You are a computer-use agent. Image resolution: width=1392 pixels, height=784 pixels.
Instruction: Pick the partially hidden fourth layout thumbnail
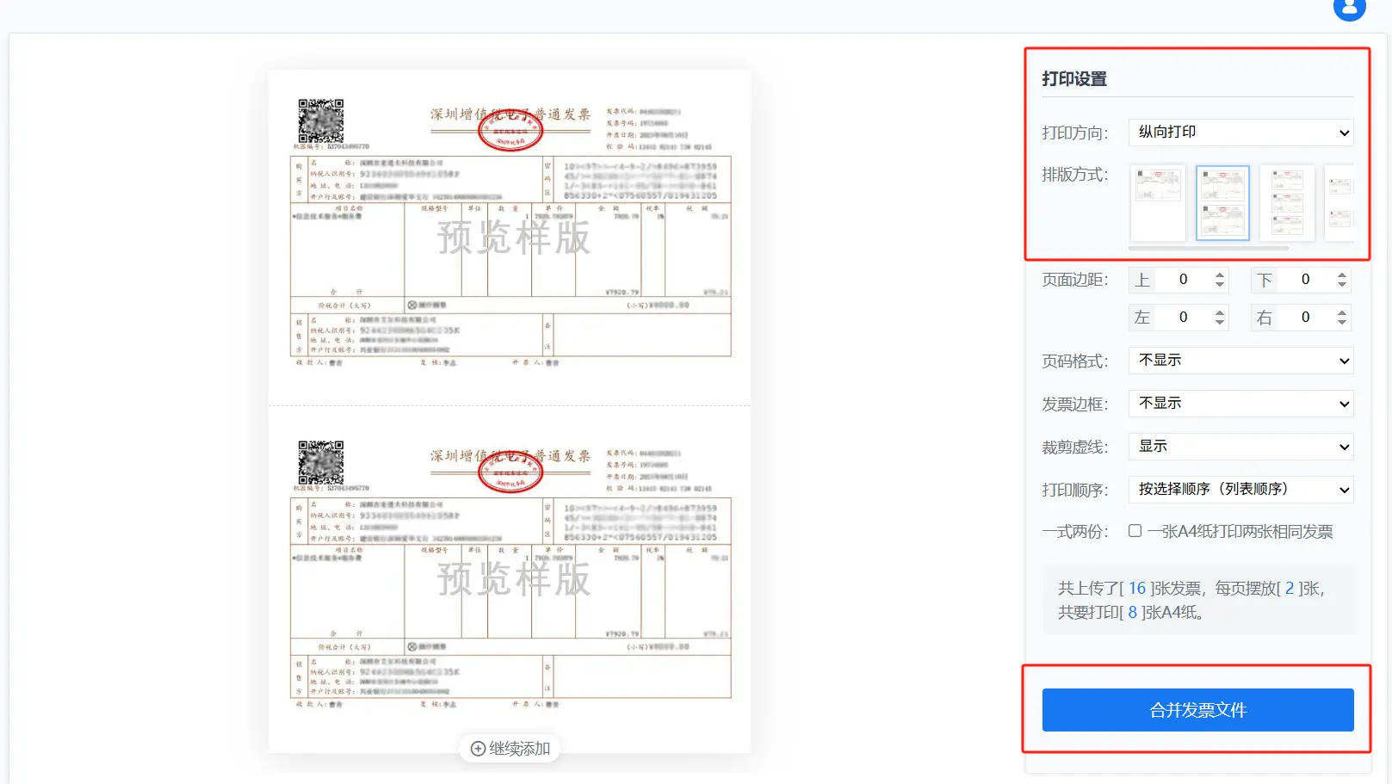pyautogui.click(x=1339, y=203)
